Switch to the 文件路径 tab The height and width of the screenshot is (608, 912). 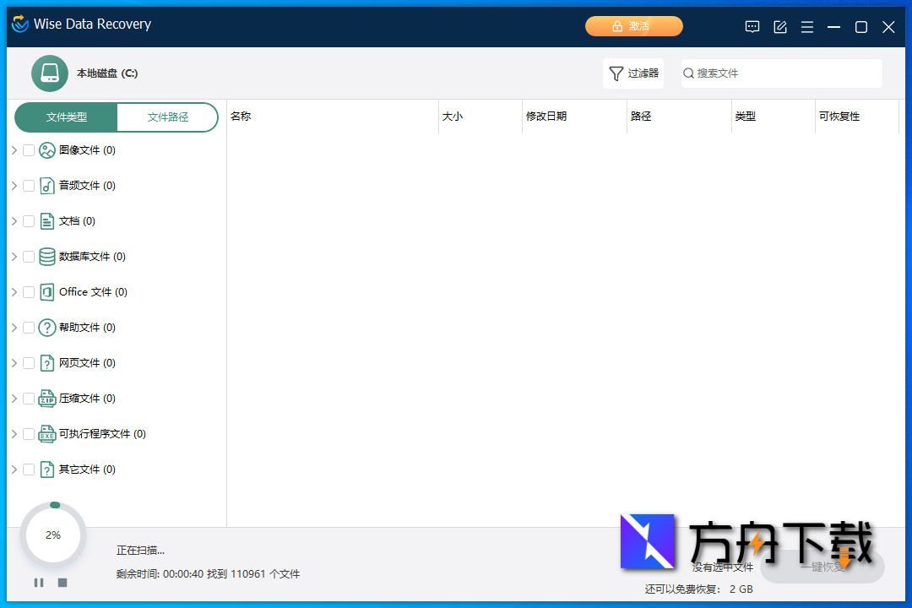pos(167,118)
